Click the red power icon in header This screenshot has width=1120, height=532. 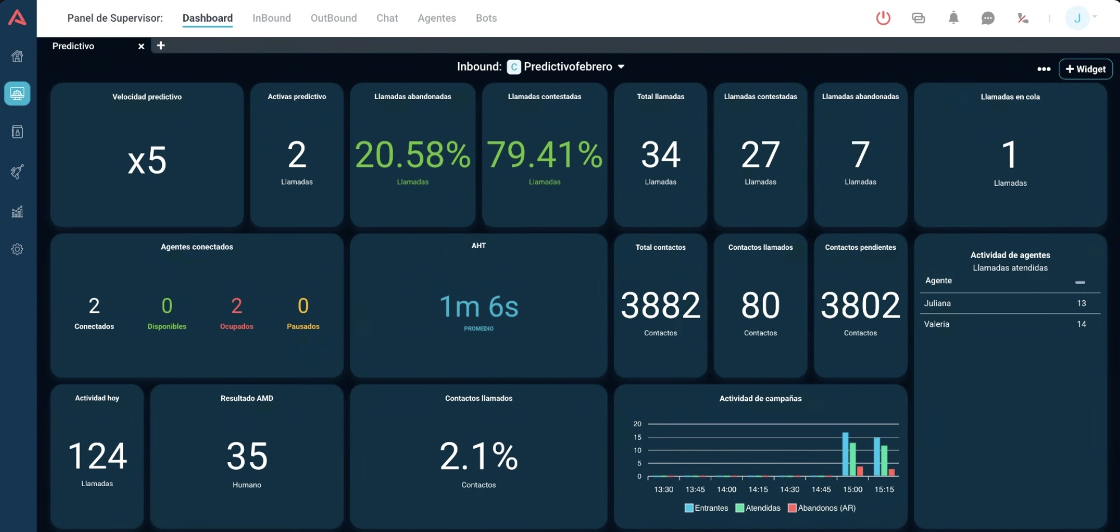[883, 18]
